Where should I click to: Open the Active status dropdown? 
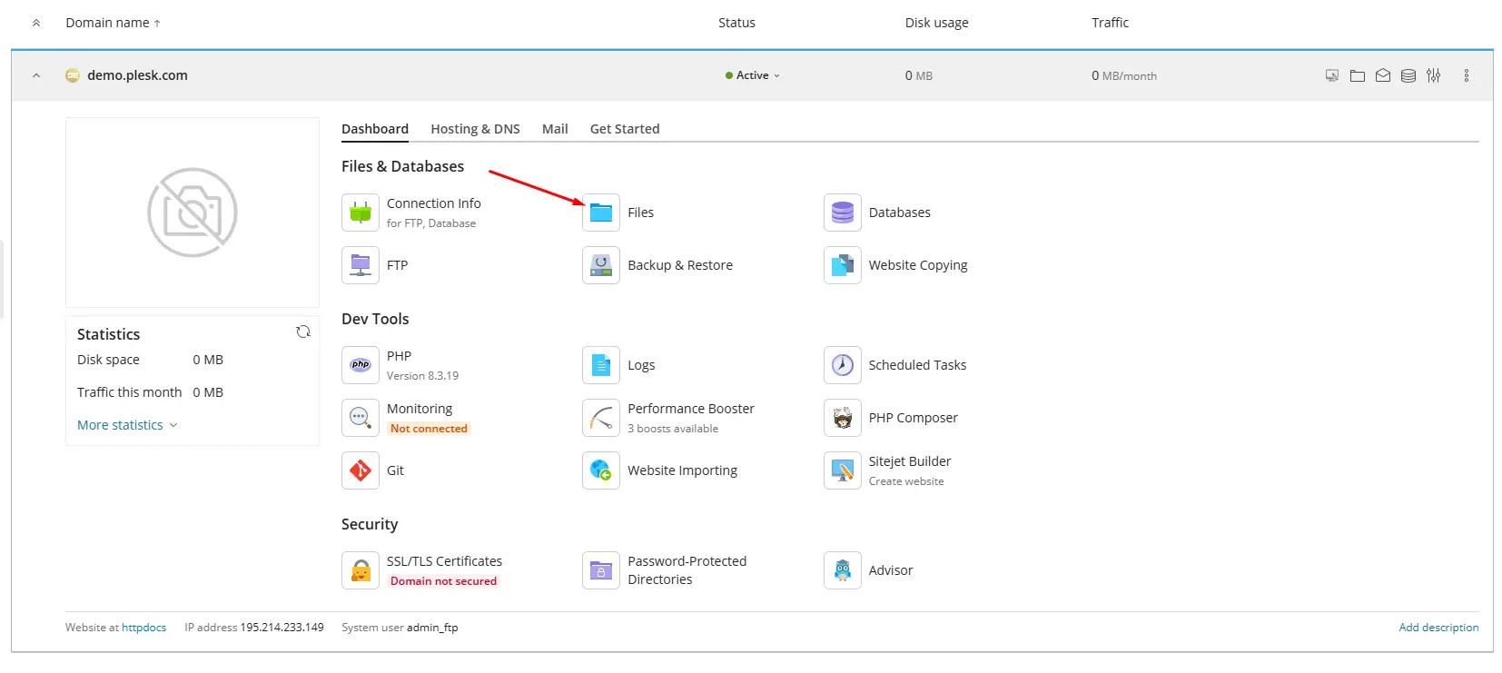(x=753, y=75)
